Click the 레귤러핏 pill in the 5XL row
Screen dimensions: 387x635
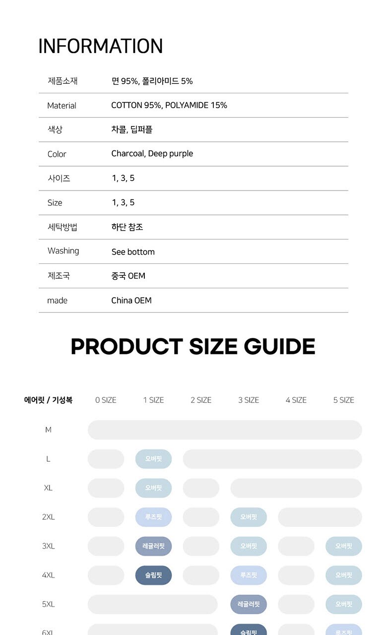pyautogui.click(x=249, y=604)
